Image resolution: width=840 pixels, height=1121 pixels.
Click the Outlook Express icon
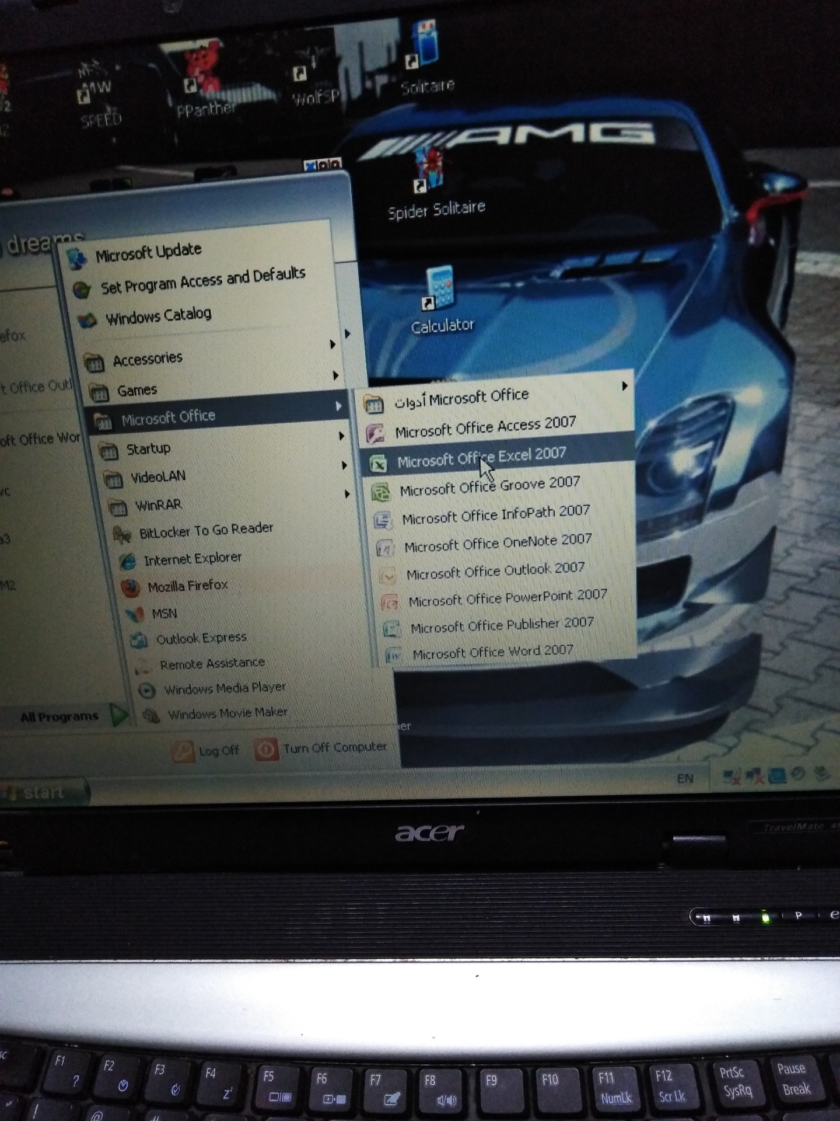tap(139, 640)
